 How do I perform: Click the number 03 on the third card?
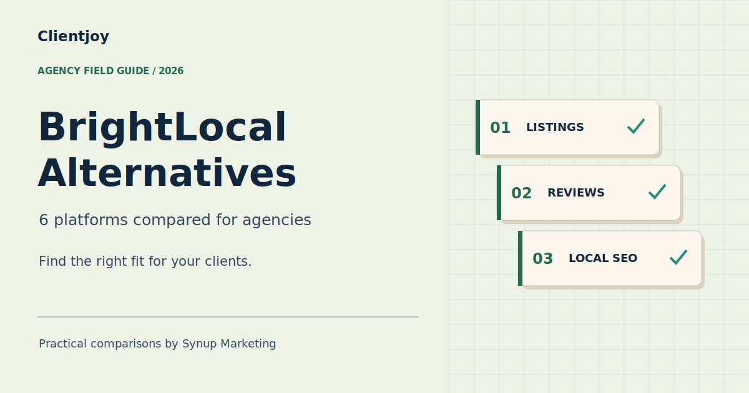click(543, 259)
